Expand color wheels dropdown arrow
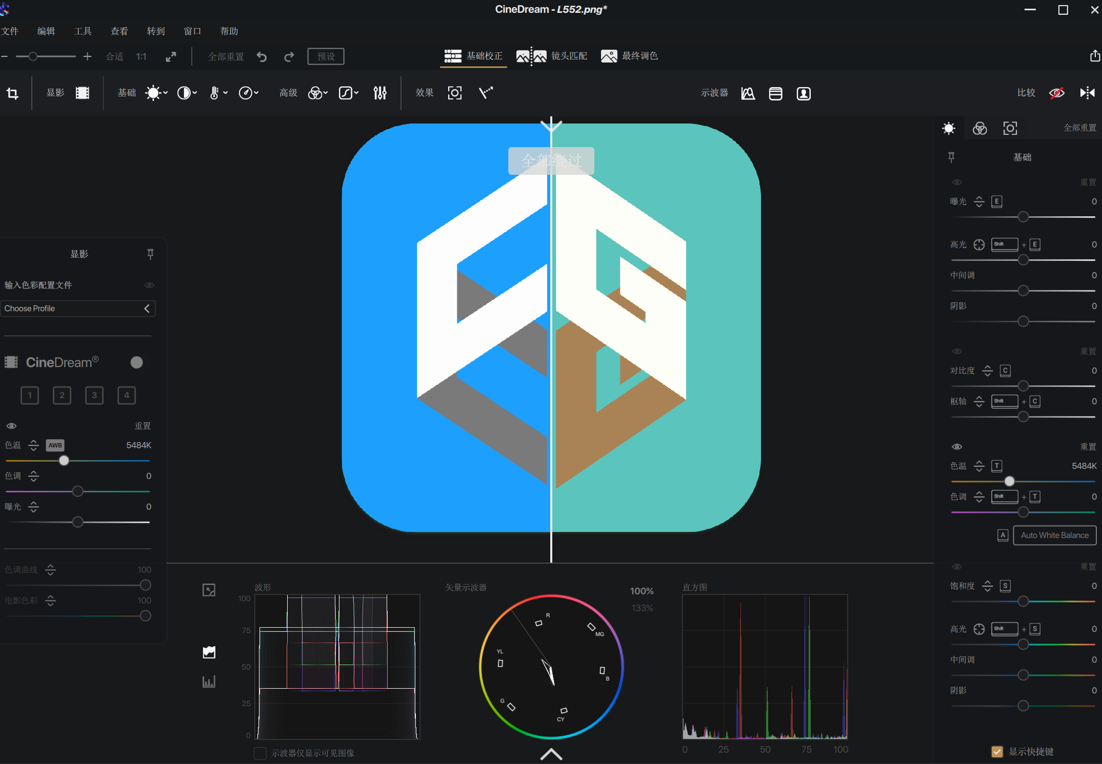 tap(326, 93)
